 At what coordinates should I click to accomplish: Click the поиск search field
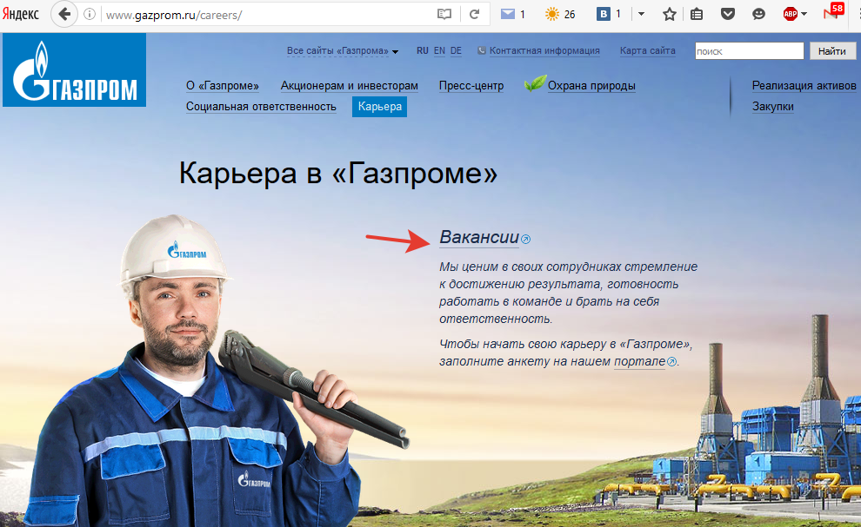click(749, 51)
